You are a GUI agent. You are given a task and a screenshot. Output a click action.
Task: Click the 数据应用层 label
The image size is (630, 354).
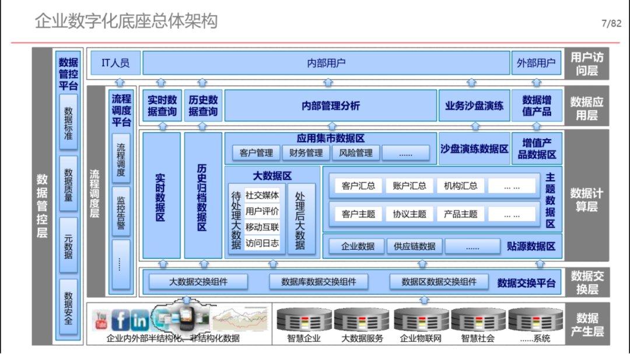(x=587, y=108)
